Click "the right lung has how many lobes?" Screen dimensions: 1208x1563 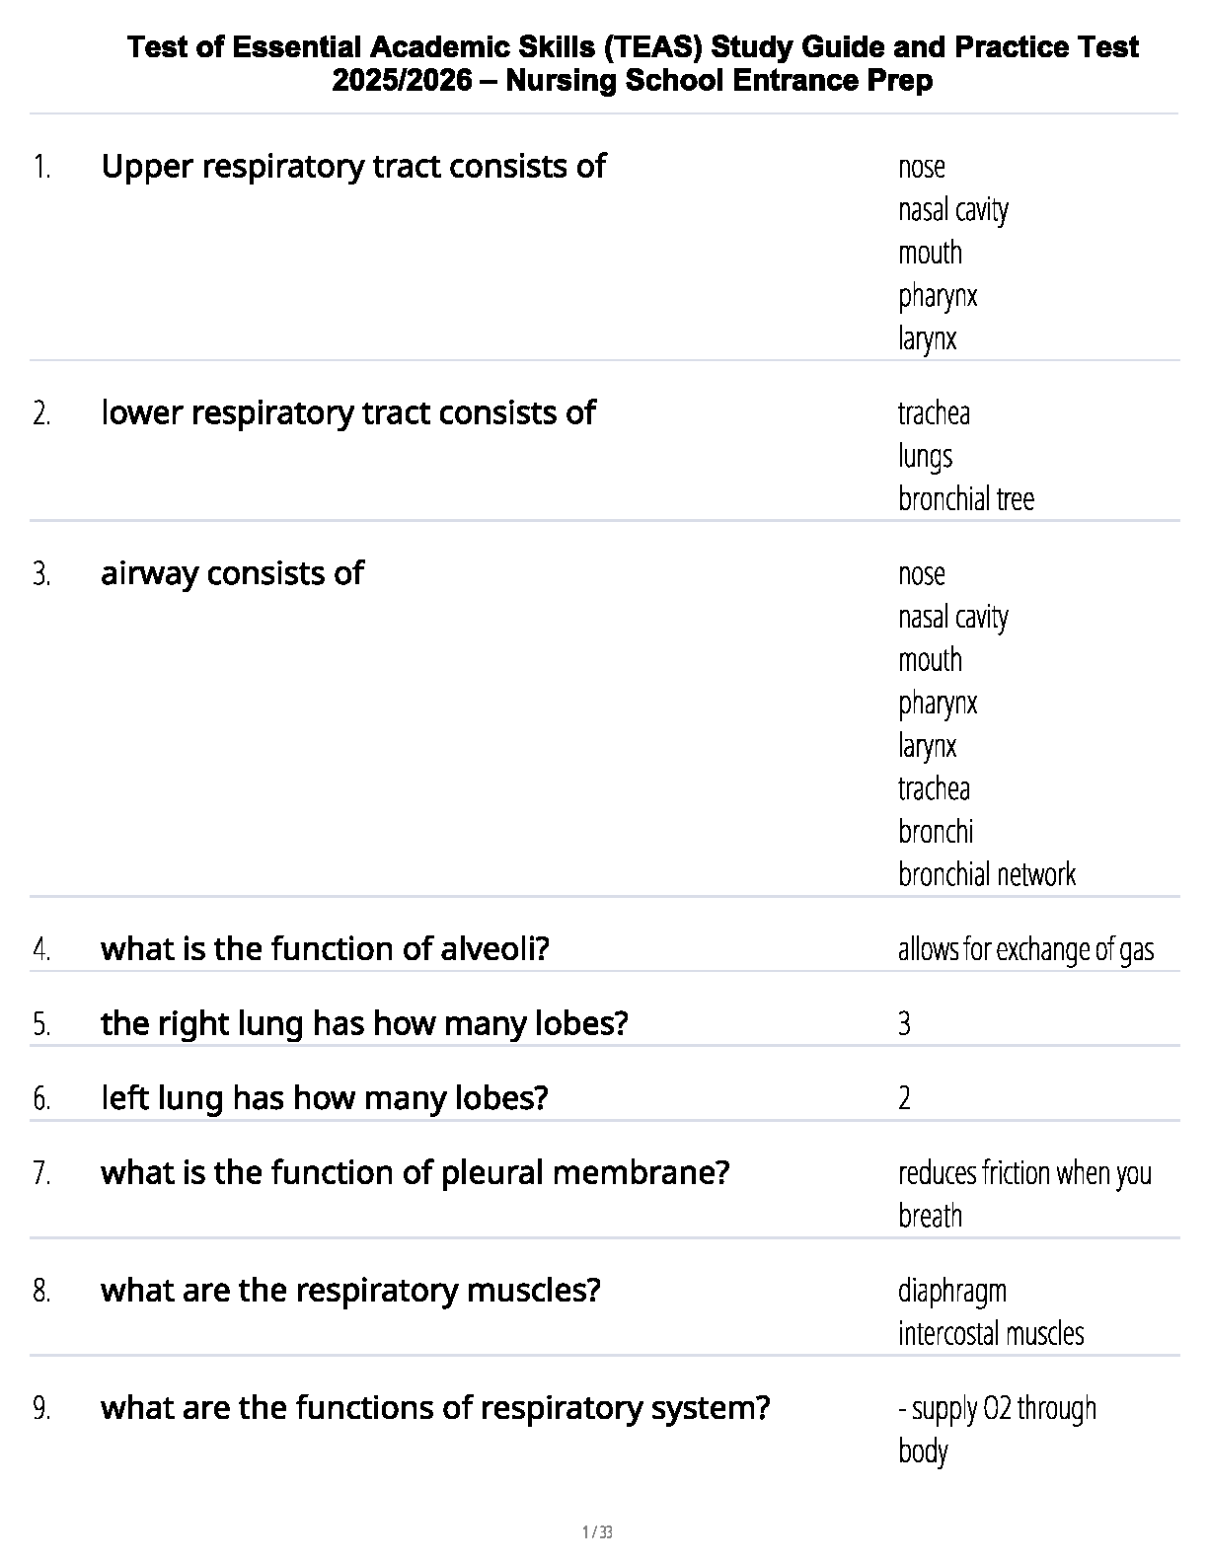pos(364,1023)
